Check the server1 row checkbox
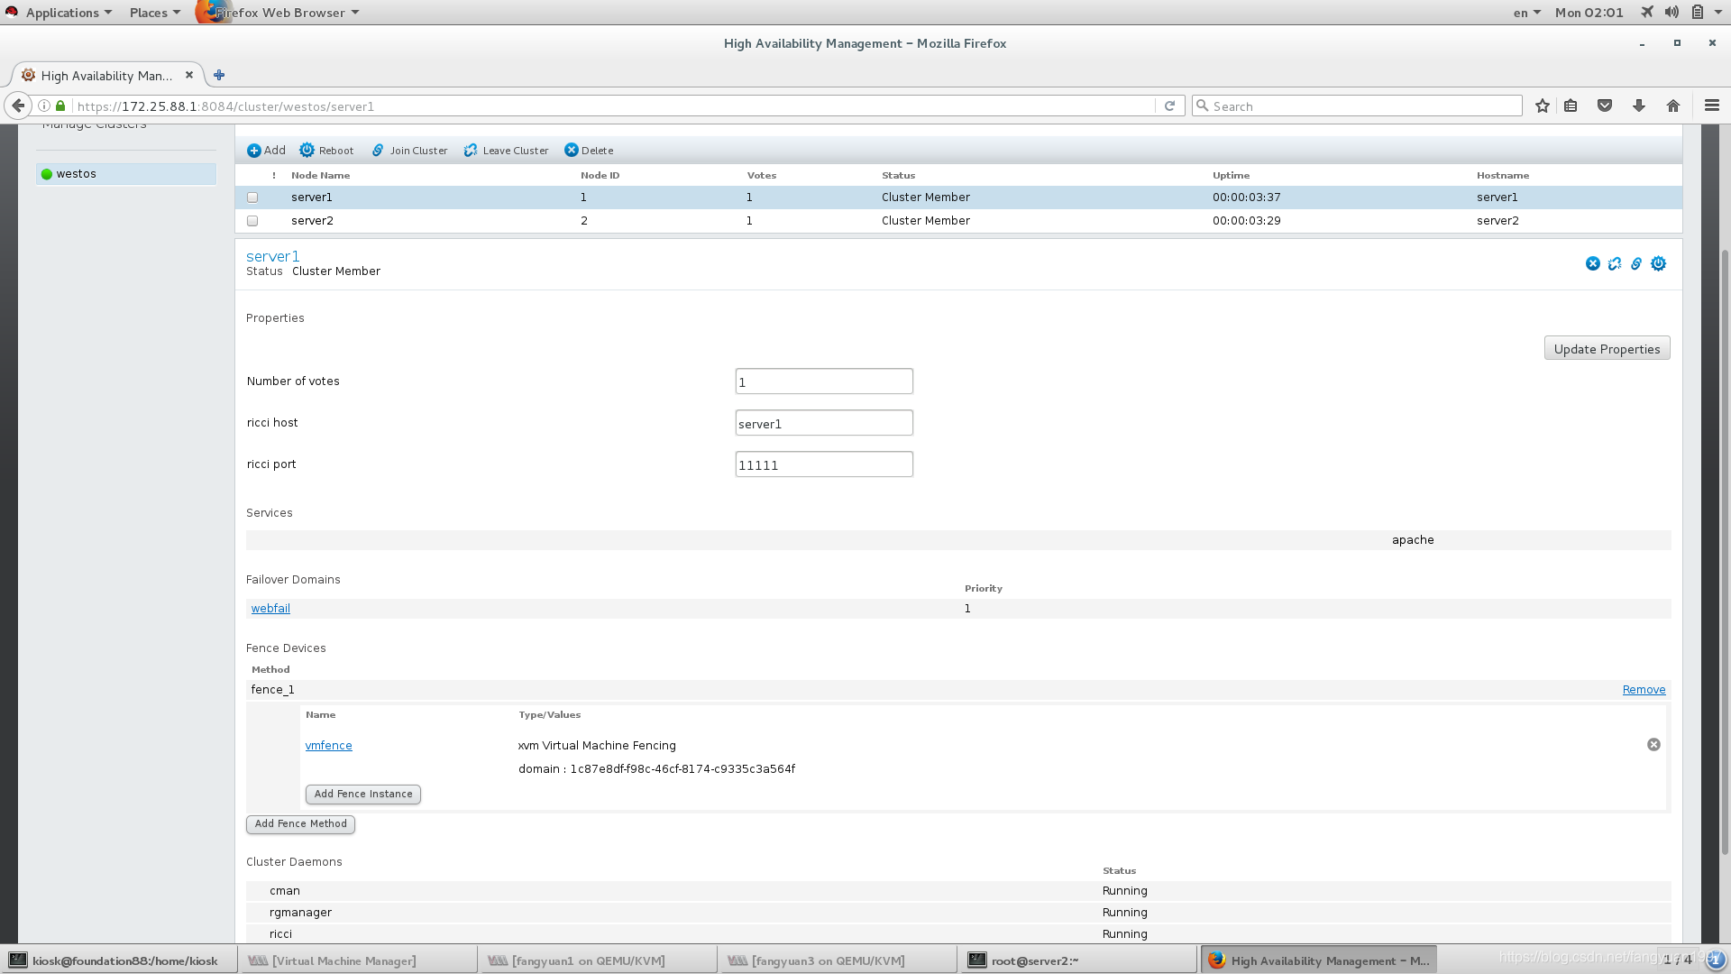This screenshot has width=1731, height=974. [x=252, y=198]
